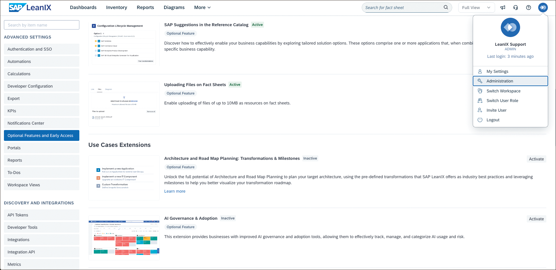
Task: Open the support headset icon
Action: [516, 8]
